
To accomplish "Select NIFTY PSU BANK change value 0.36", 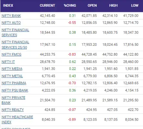I will click(72, 90).
